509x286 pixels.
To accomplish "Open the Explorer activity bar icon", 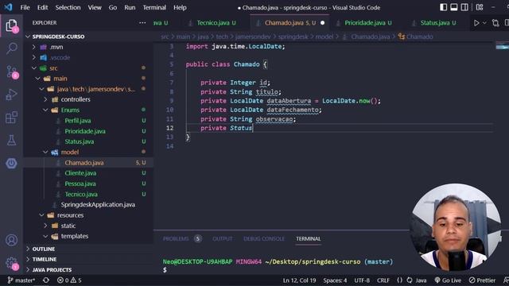I will coord(11,25).
